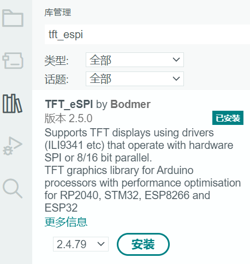Open the Boards Manager sidebar icon
The height and width of the screenshot is (264, 250).
pyautogui.click(x=13, y=61)
